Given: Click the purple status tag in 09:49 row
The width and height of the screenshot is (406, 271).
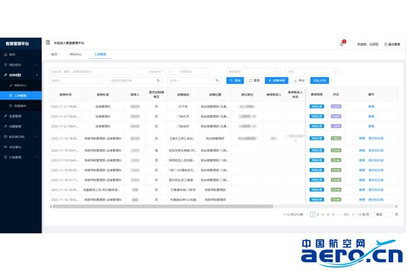Looking at the screenshot, I should coord(336,106).
